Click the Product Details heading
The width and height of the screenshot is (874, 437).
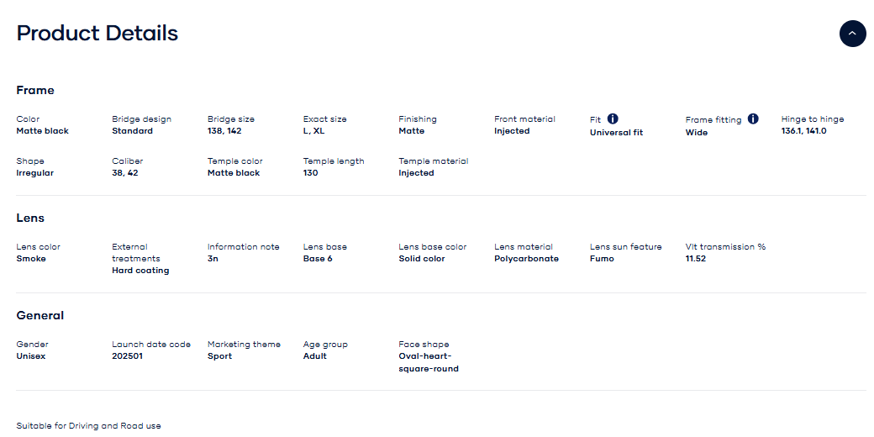click(x=97, y=34)
